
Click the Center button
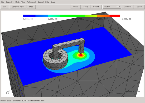coord(139,7)
